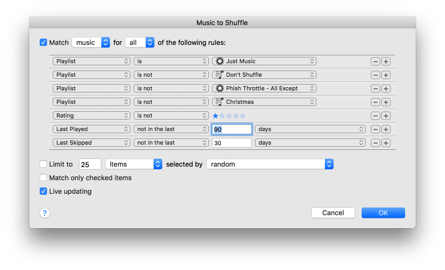
Task: Click the OK button
Action: click(x=383, y=213)
